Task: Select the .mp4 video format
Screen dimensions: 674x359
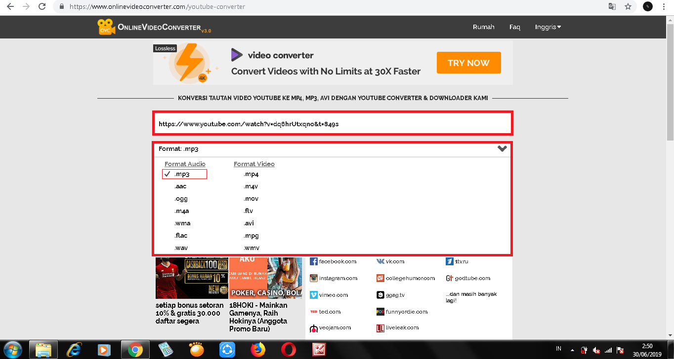Action: tap(251, 174)
